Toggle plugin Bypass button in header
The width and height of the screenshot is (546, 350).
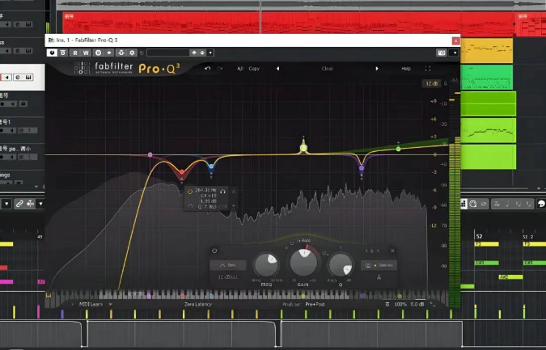click(63, 53)
